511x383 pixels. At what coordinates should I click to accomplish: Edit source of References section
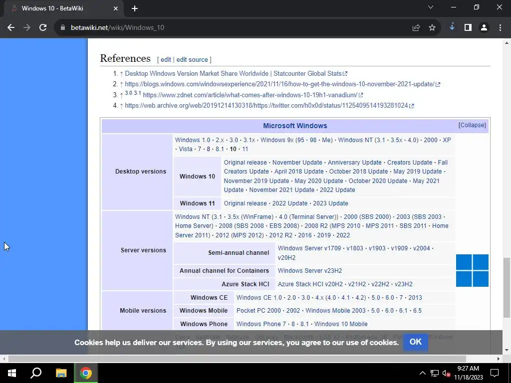(192, 60)
